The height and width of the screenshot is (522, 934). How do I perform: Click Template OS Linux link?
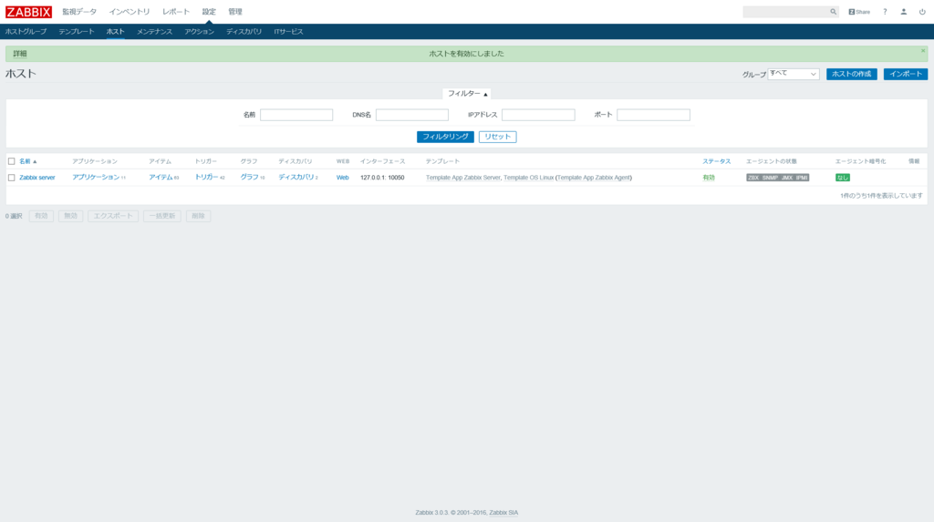[x=528, y=178]
